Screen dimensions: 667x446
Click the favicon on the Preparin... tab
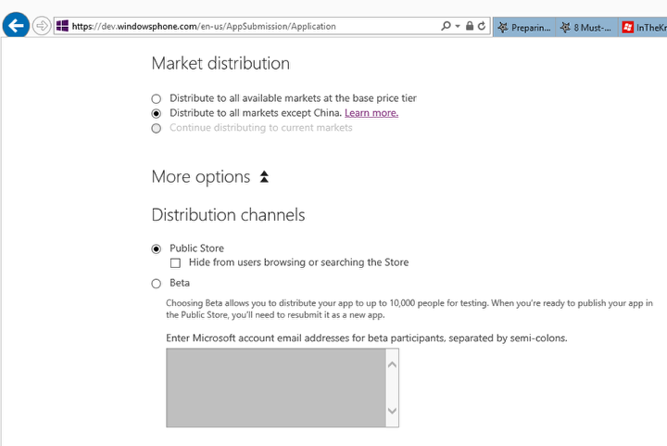[503, 28]
